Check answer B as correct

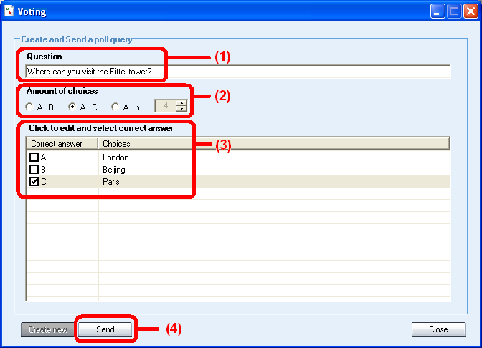click(34, 170)
